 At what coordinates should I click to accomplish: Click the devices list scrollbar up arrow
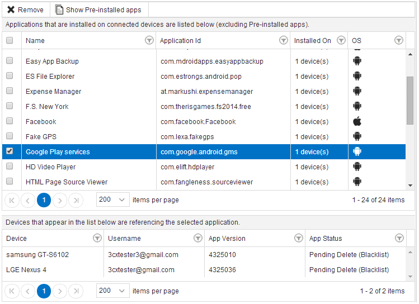[x=410, y=252]
